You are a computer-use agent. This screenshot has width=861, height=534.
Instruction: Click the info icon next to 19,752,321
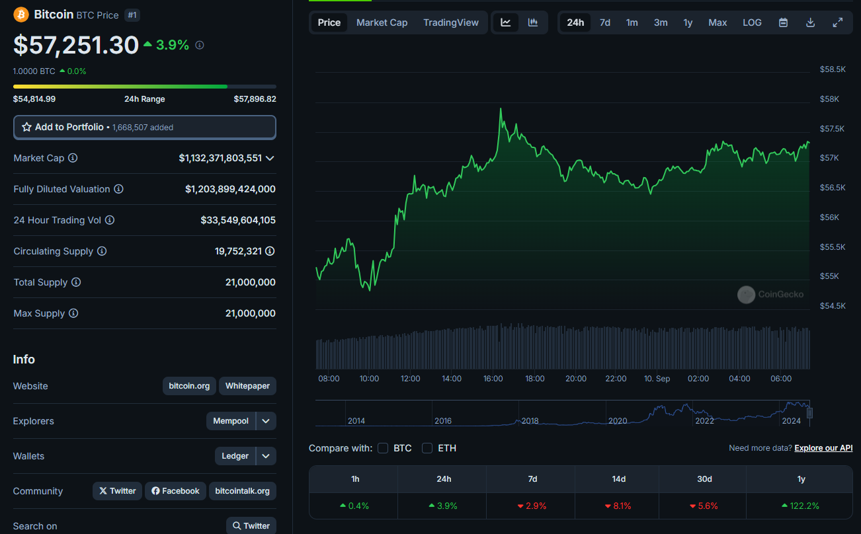click(270, 251)
